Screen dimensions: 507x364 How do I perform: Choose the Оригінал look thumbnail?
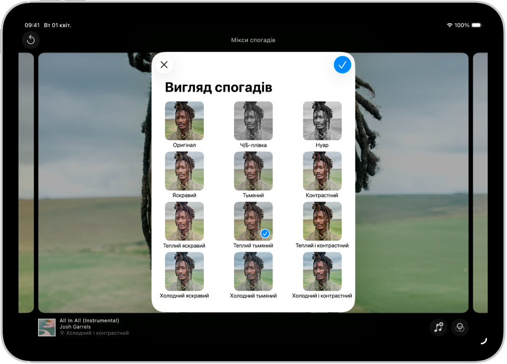click(184, 120)
